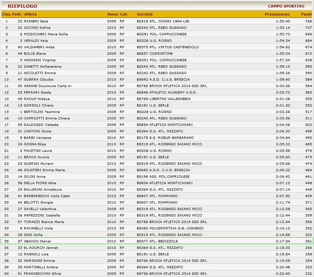Click the Anno column header
314x277 pixels.
112,14
